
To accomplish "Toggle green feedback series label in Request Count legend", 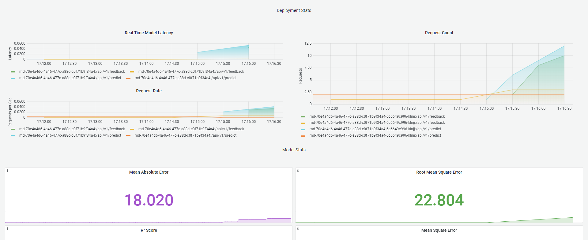I will pos(377,116).
